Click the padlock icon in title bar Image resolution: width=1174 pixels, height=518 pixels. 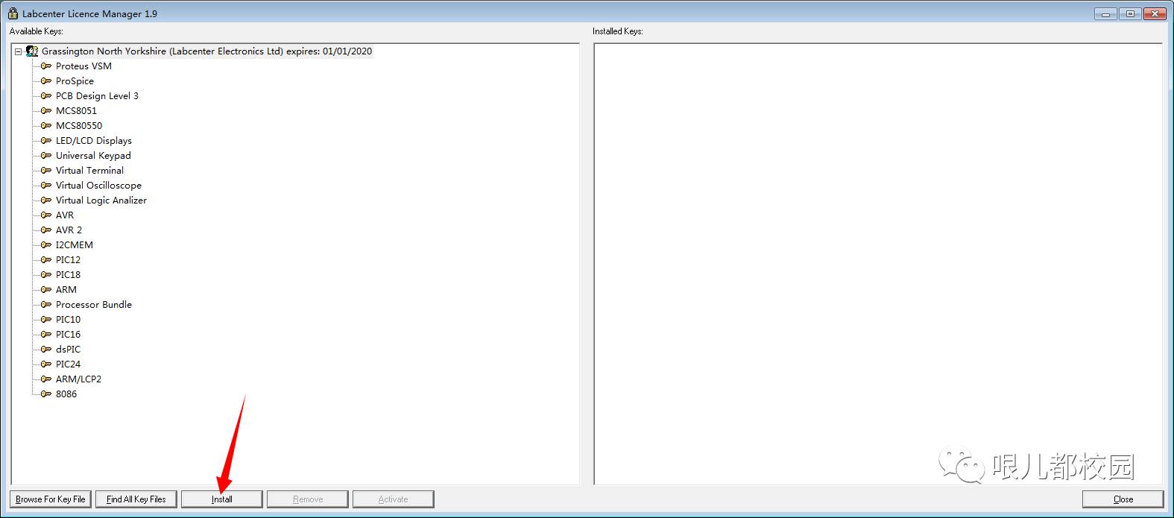13,13
